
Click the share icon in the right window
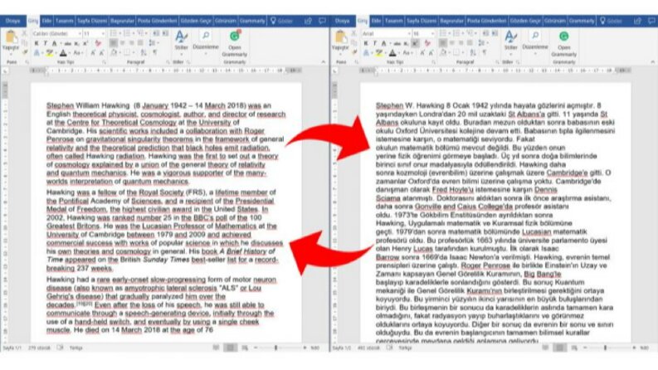637,21
